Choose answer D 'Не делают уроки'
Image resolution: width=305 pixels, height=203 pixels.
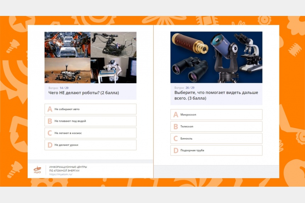click(x=90, y=145)
